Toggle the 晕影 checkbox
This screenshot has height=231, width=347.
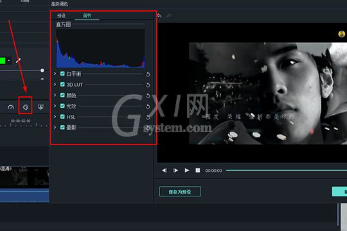(x=62, y=127)
